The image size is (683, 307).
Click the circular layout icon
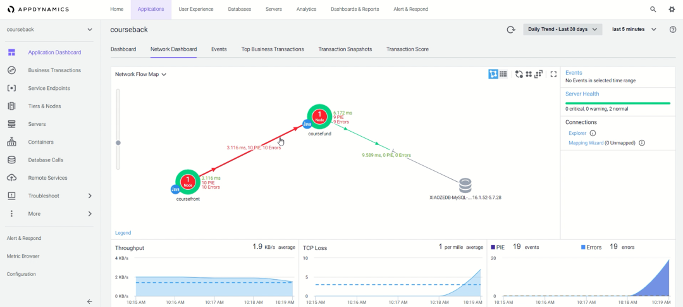519,74
